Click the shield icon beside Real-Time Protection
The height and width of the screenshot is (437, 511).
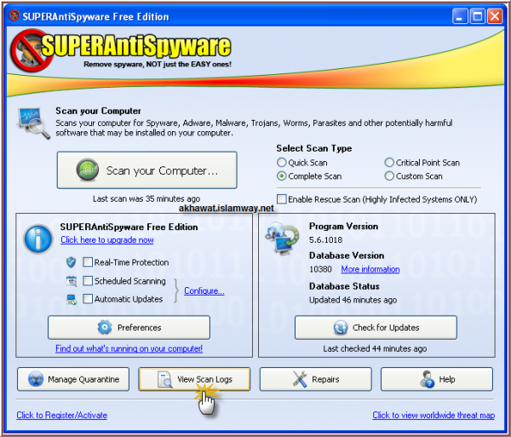coord(71,262)
